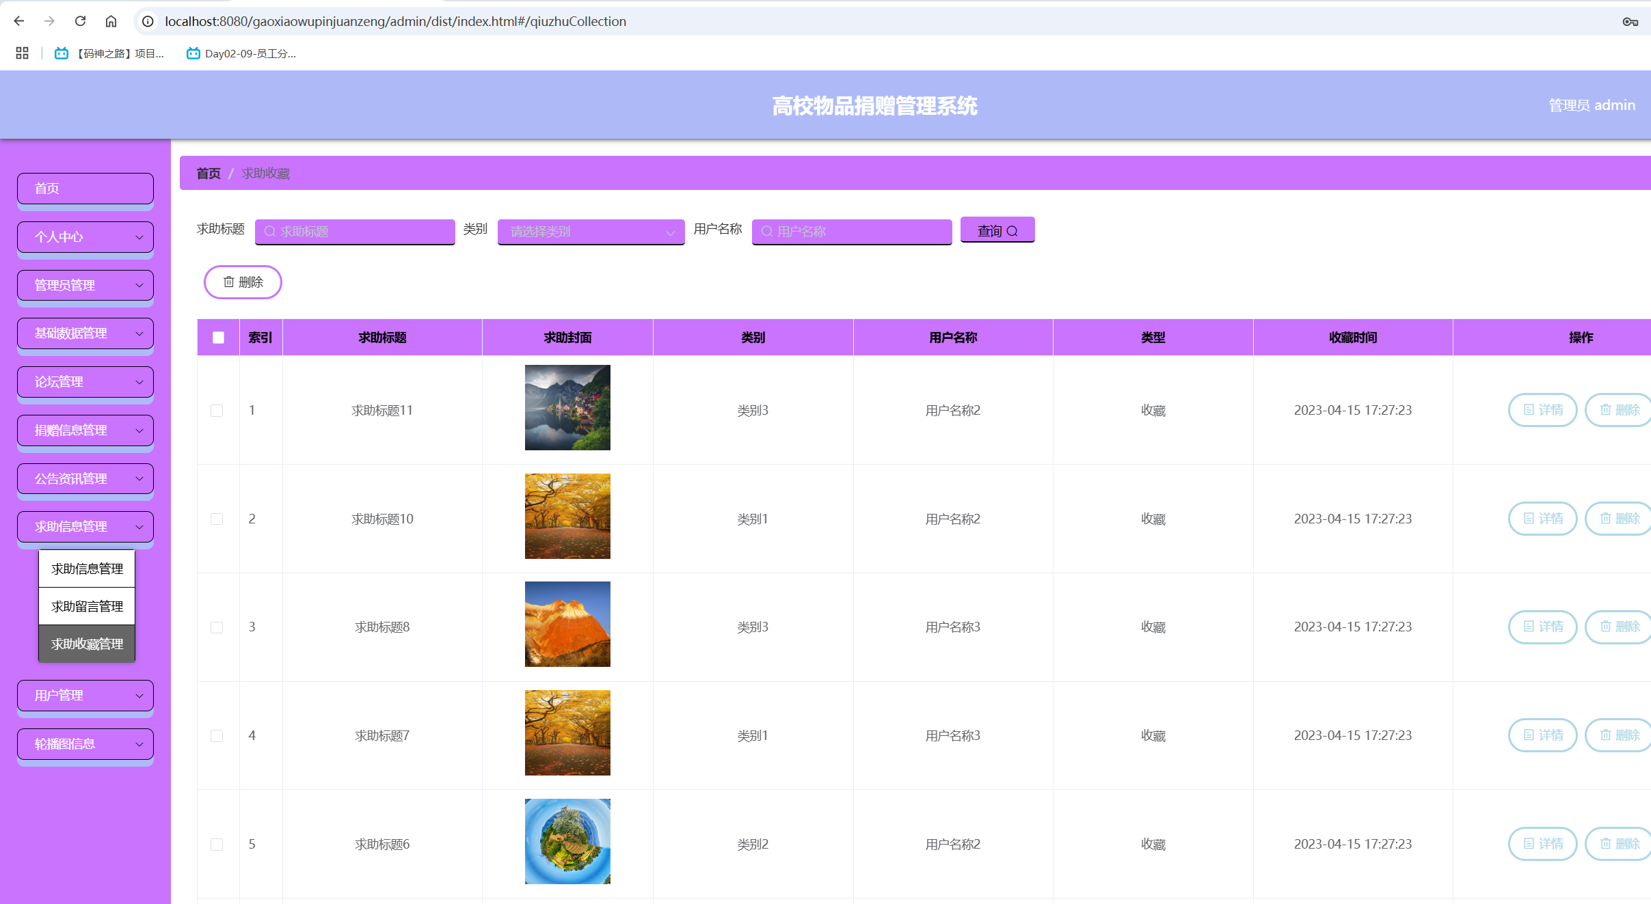Open the cover image of 求助标题6
The width and height of the screenshot is (1651, 904).
(x=567, y=841)
